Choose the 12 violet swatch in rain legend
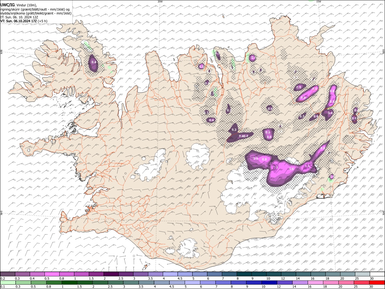This screenshot has height=289, width=385. pyautogui.click(x=285, y=282)
